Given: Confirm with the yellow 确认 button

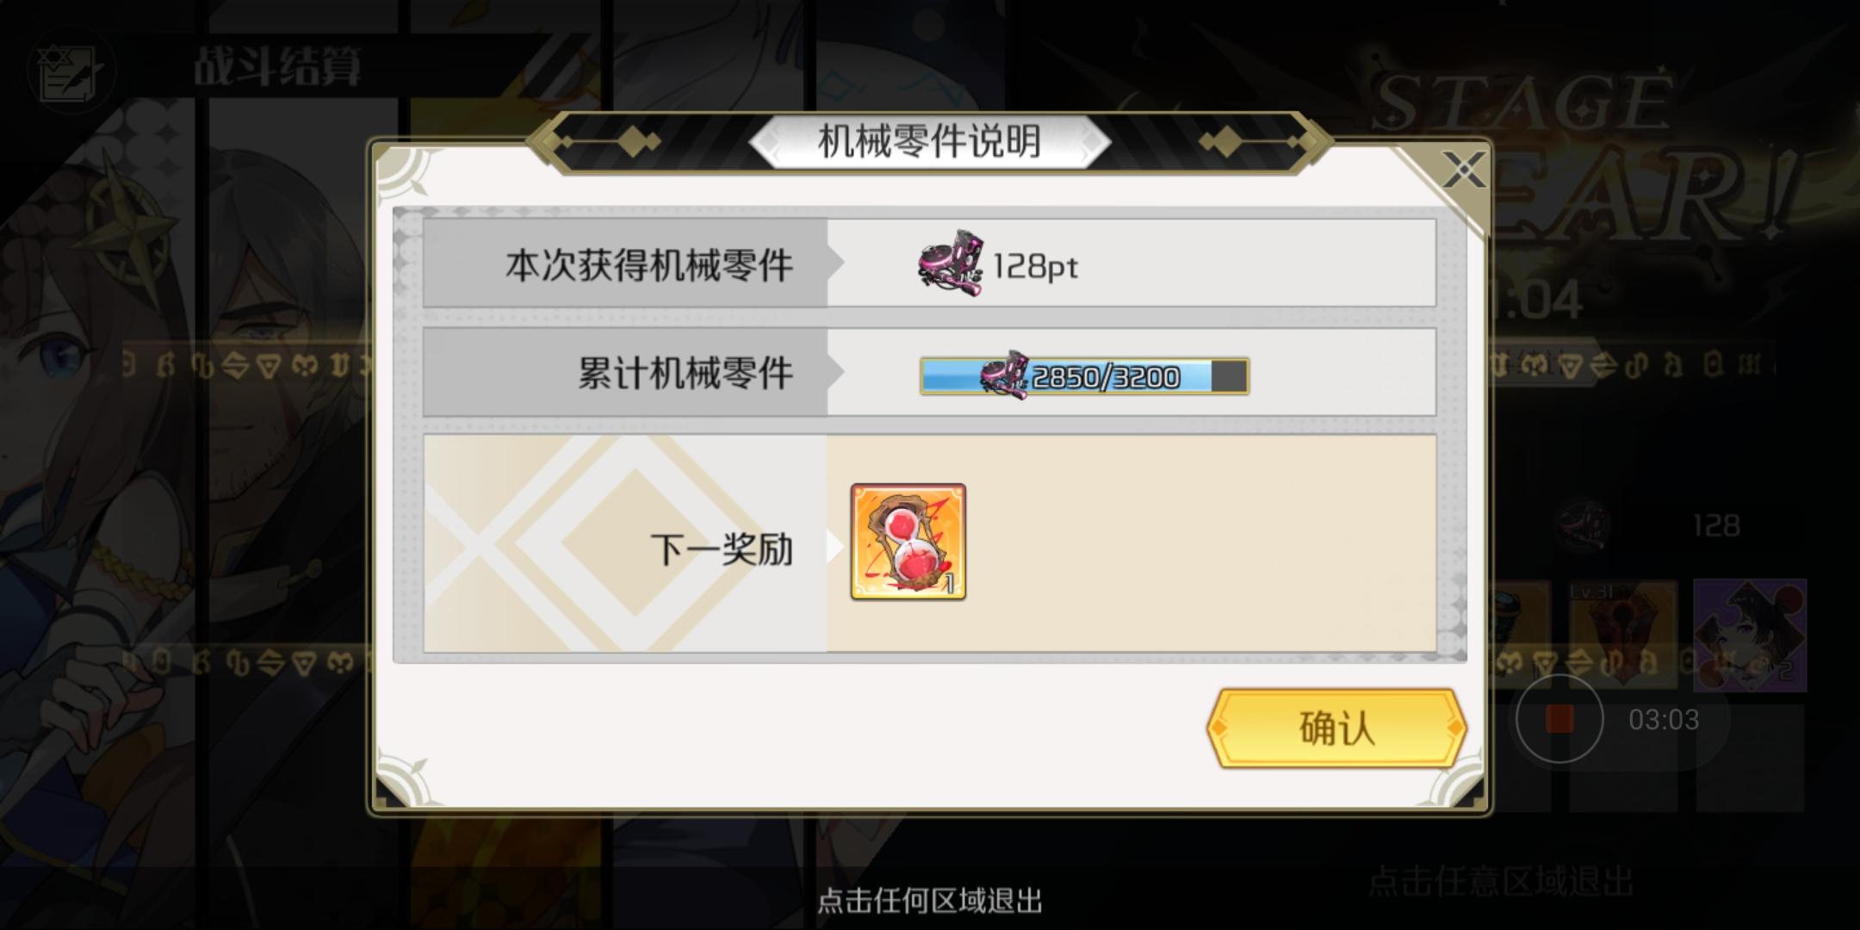Looking at the screenshot, I should point(1336,728).
